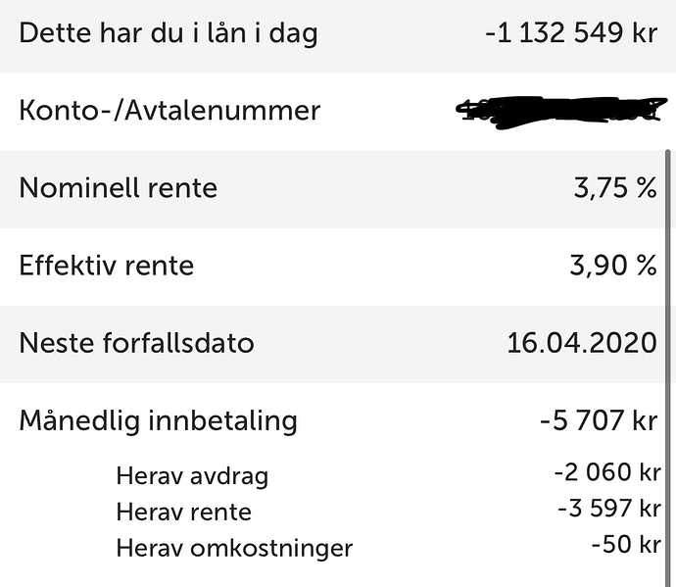Image resolution: width=676 pixels, height=587 pixels.
Task: Click the vertical scrollbar on the right edge
Action: [x=668, y=367]
